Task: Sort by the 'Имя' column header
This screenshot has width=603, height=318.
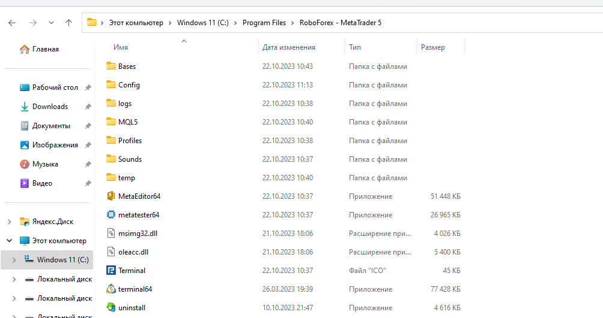Action: [121, 47]
